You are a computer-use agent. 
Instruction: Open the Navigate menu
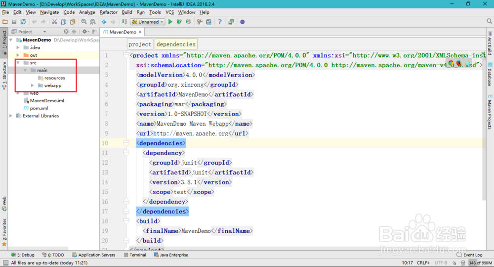coord(49,12)
